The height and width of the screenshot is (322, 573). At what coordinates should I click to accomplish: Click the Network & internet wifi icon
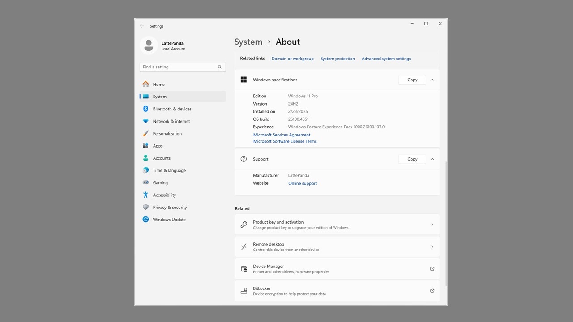click(145, 121)
